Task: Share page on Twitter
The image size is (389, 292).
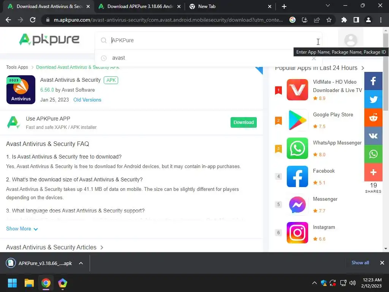Action: point(373,99)
